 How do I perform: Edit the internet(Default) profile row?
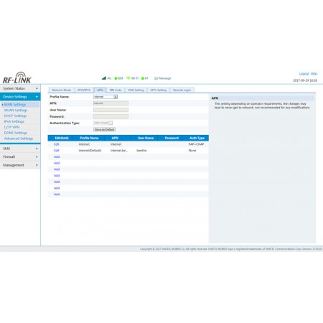(x=57, y=151)
